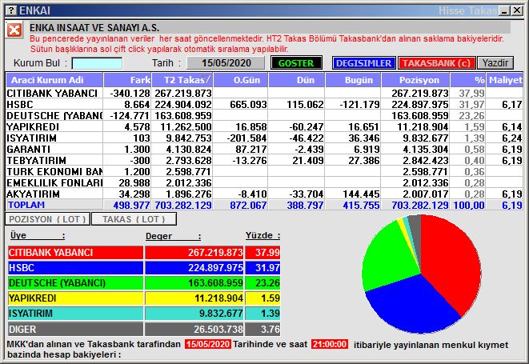The width and height of the screenshot is (529, 364).
Task: Select the TEBYATIRIM row name
Action: (37, 160)
